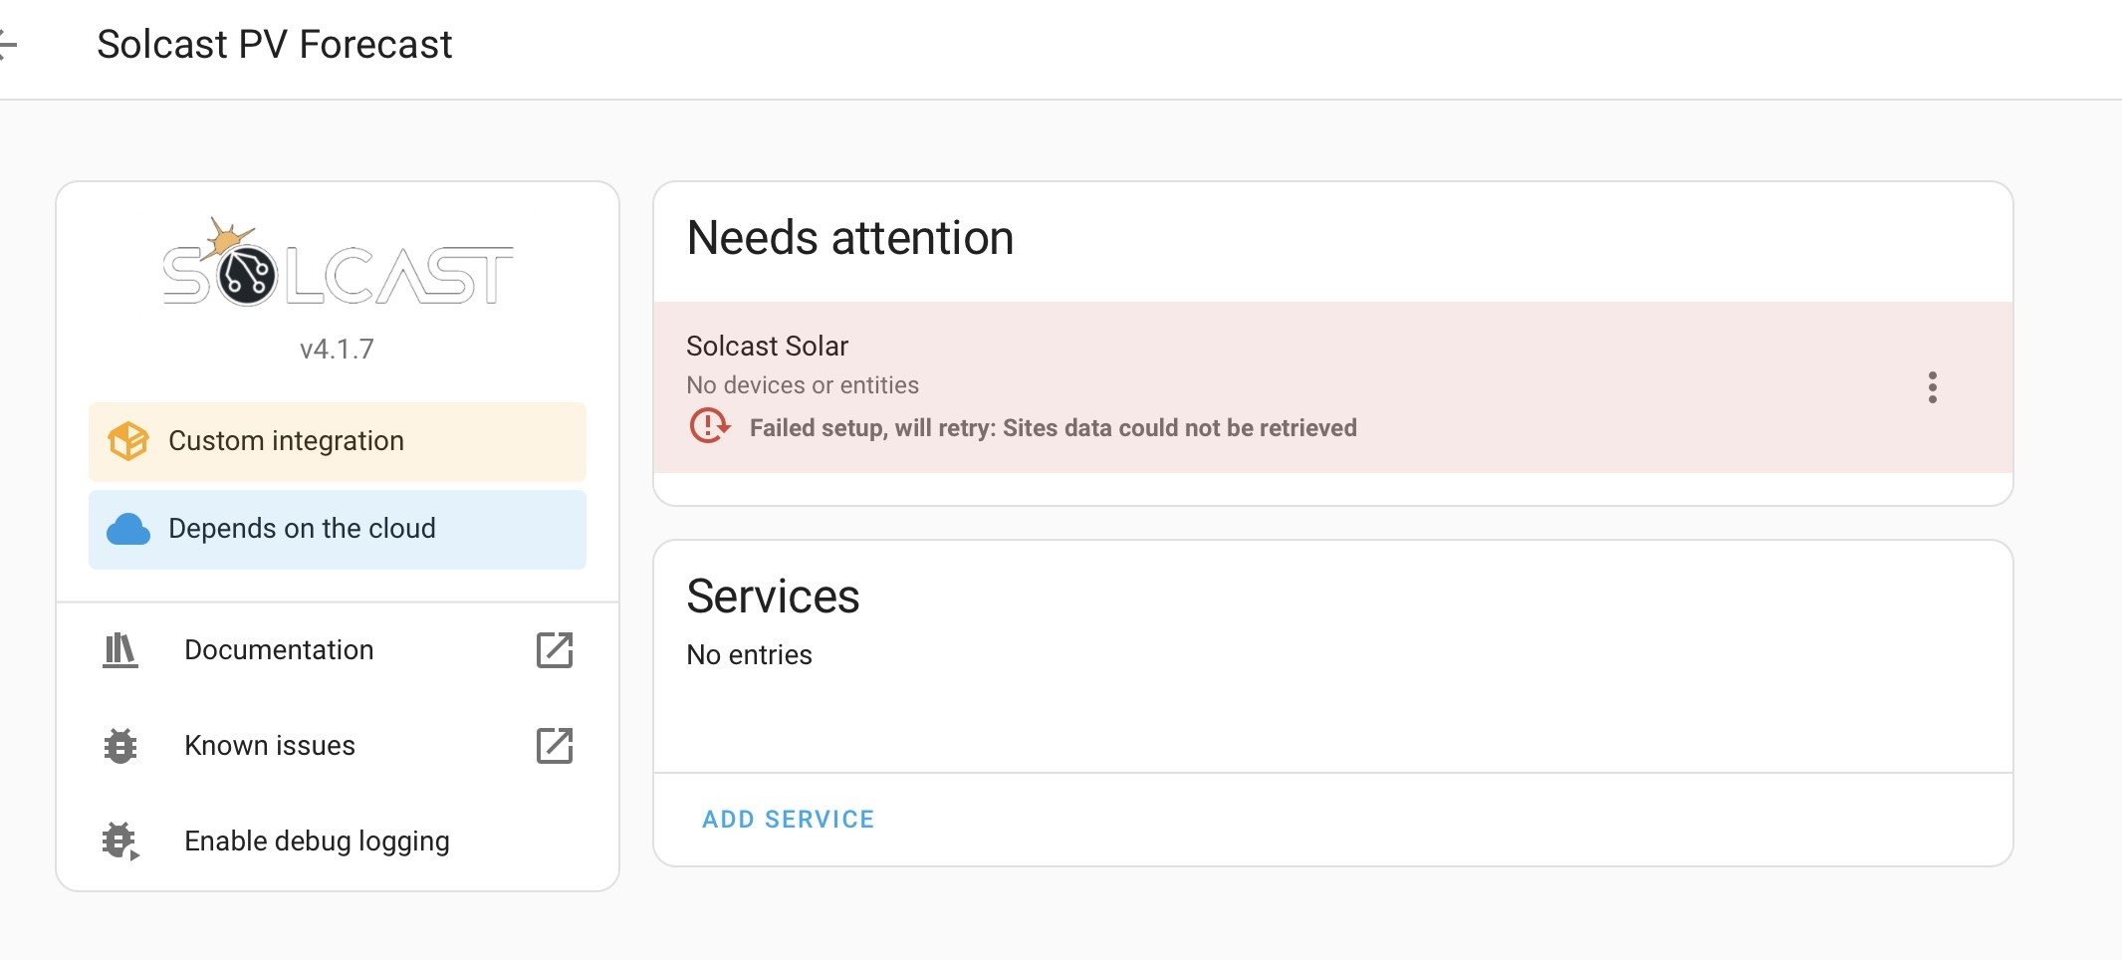Open Known issues external link icon
The width and height of the screenshot is (2122, 960).
(555, 746)
